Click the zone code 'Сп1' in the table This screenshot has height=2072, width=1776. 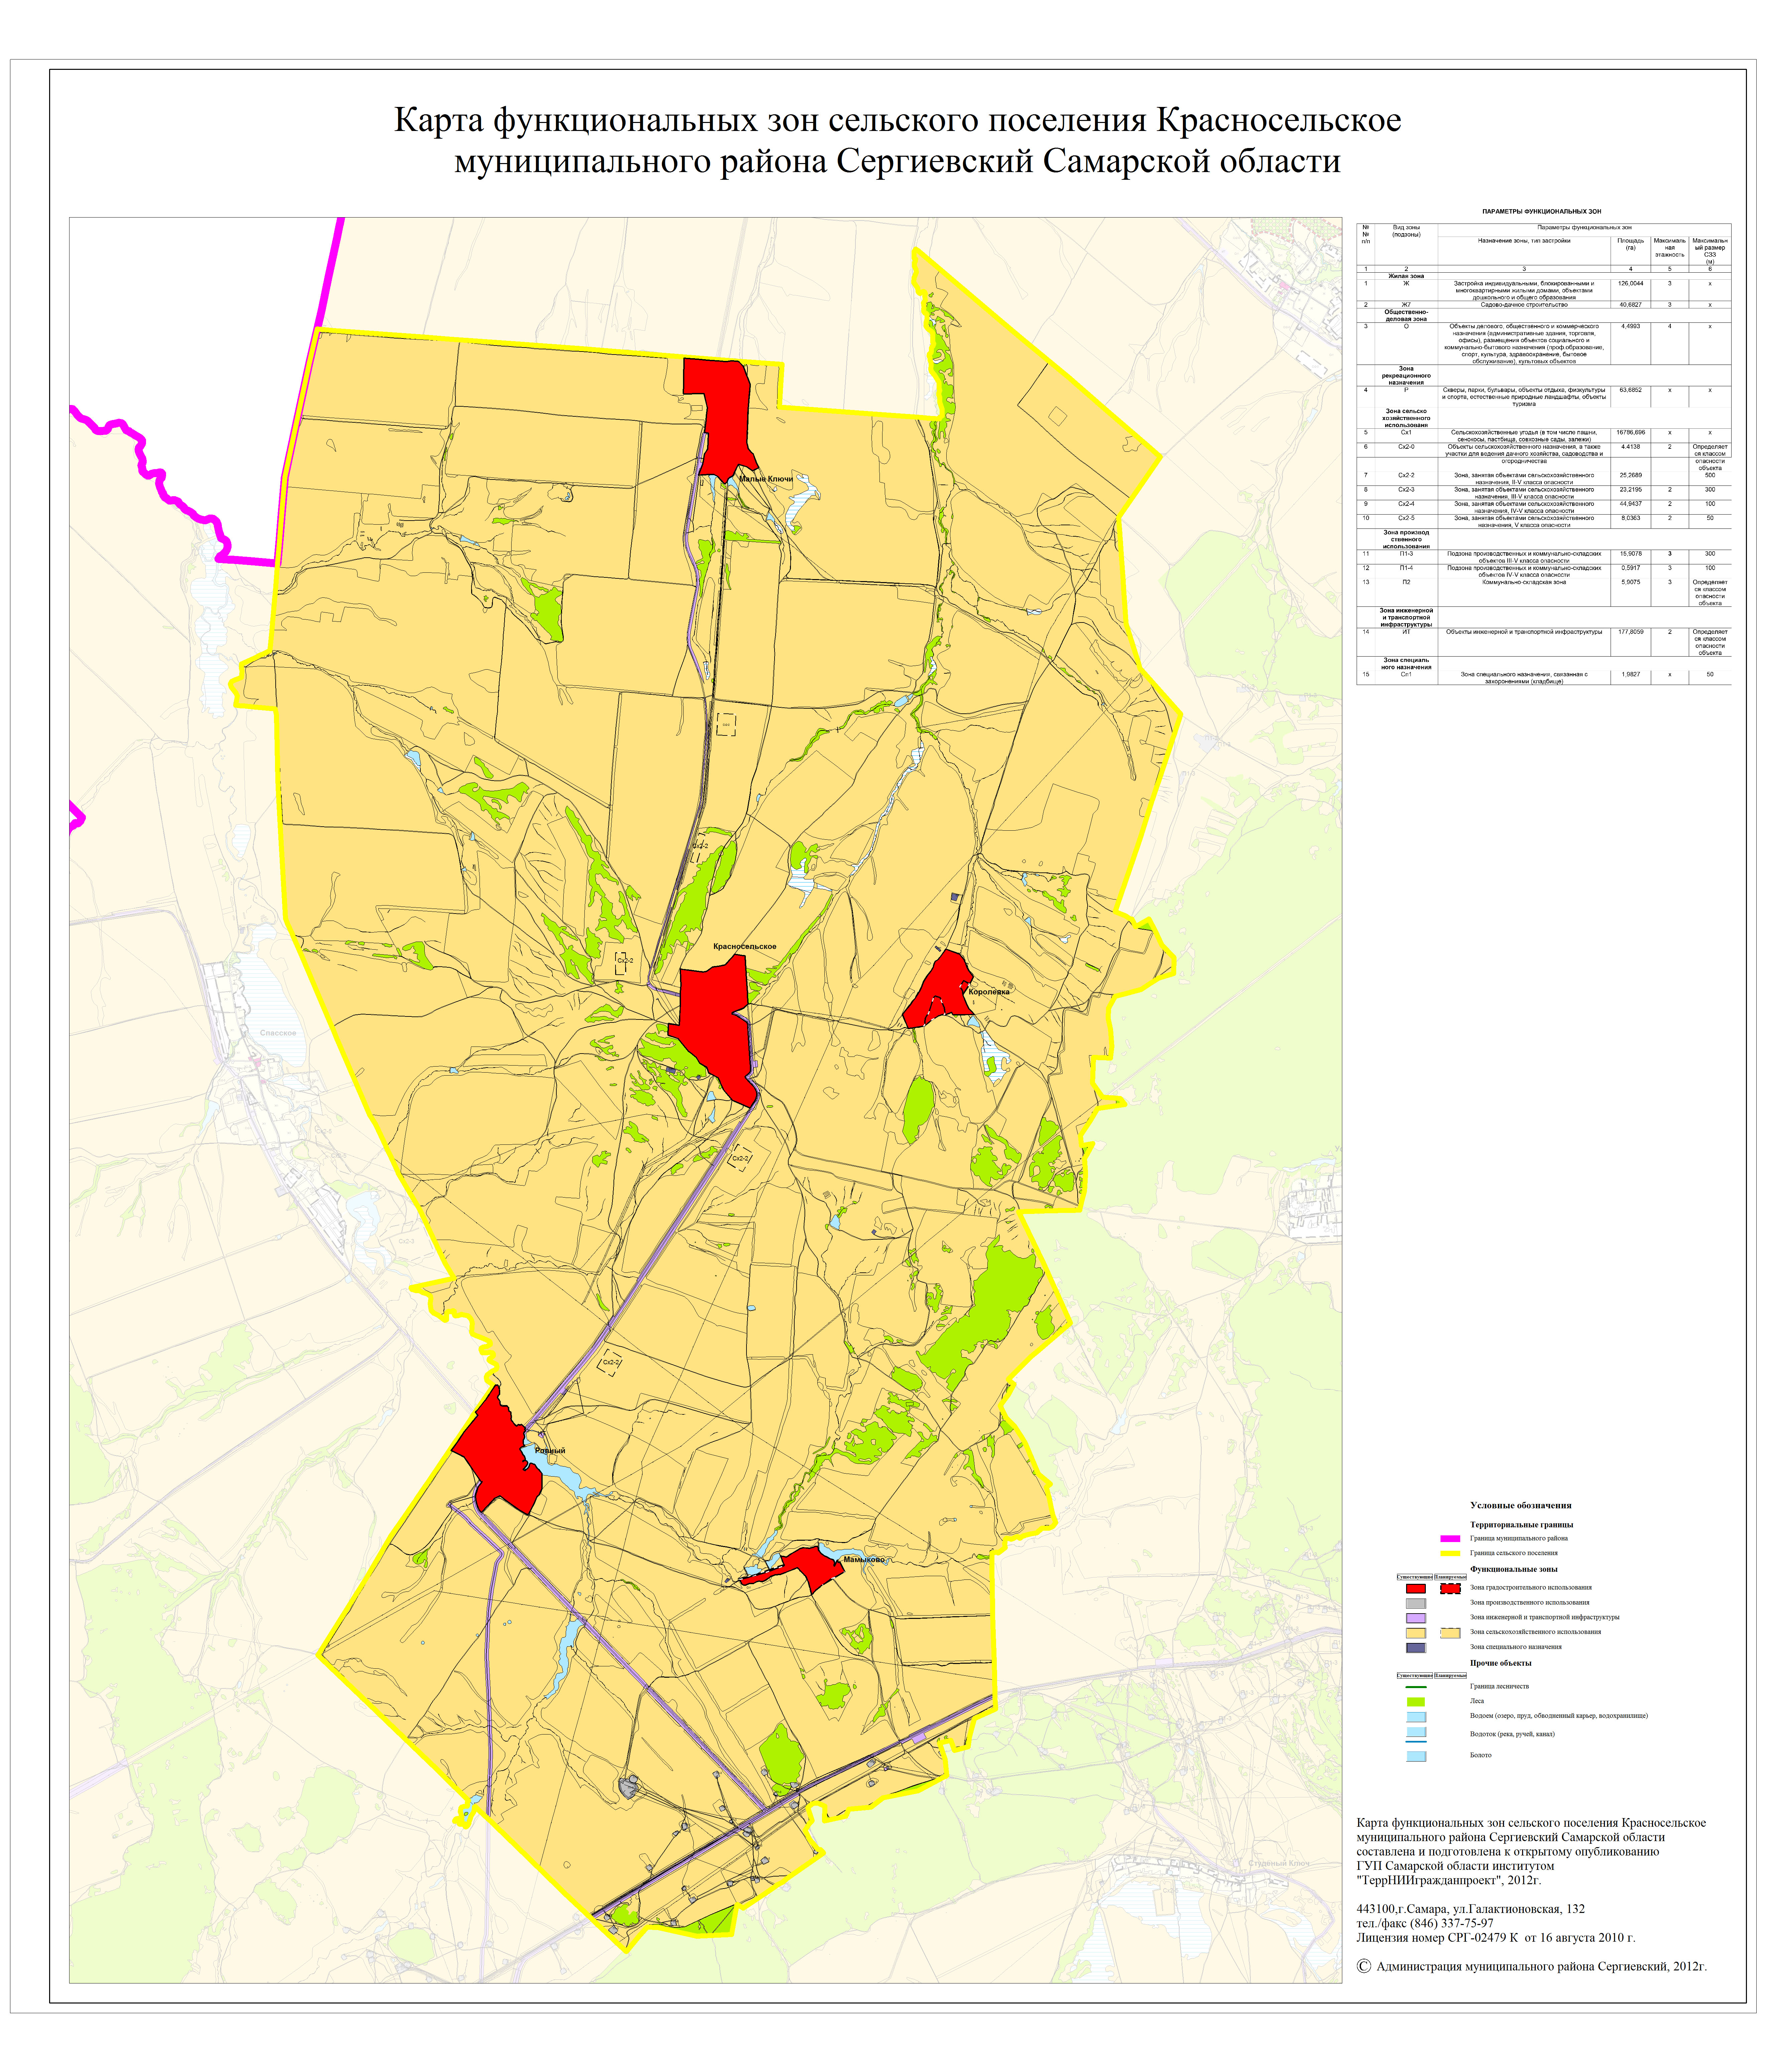(x=1406, y=674)
